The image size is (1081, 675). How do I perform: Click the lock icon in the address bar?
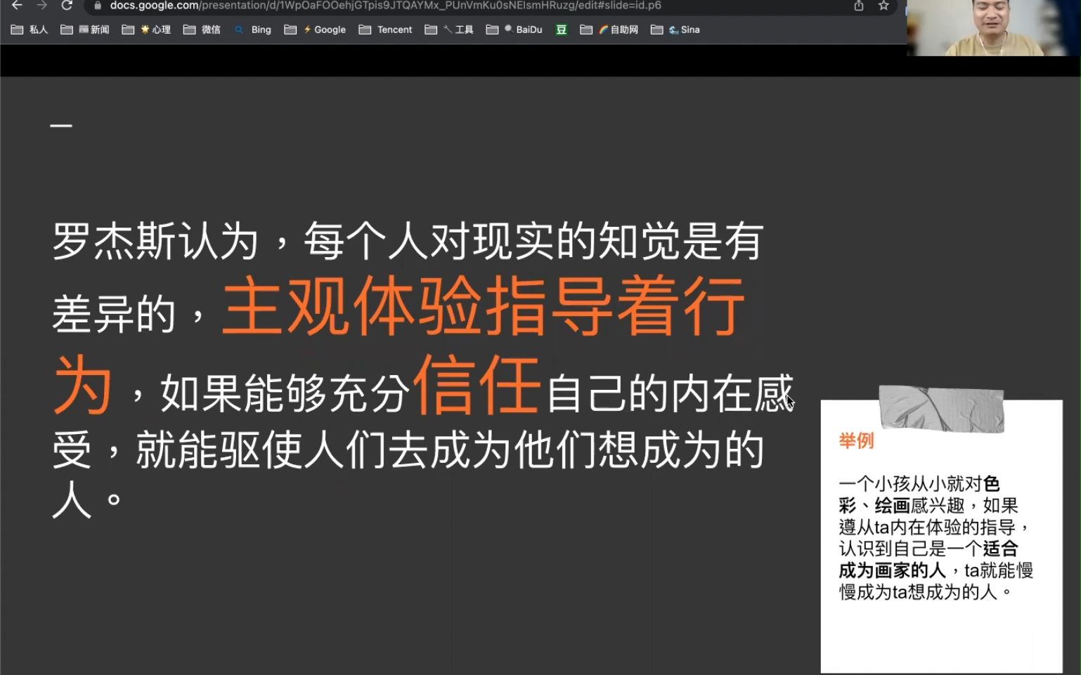(x=98, y=6)
